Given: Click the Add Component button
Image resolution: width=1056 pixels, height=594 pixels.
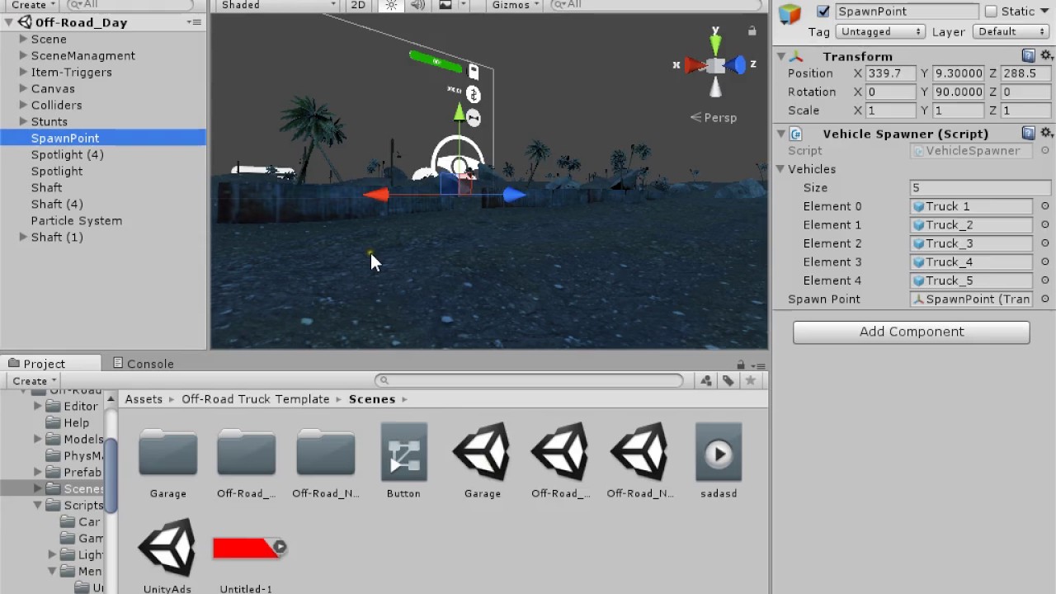Looking at the screenshot, I should [x=912, y=332].
